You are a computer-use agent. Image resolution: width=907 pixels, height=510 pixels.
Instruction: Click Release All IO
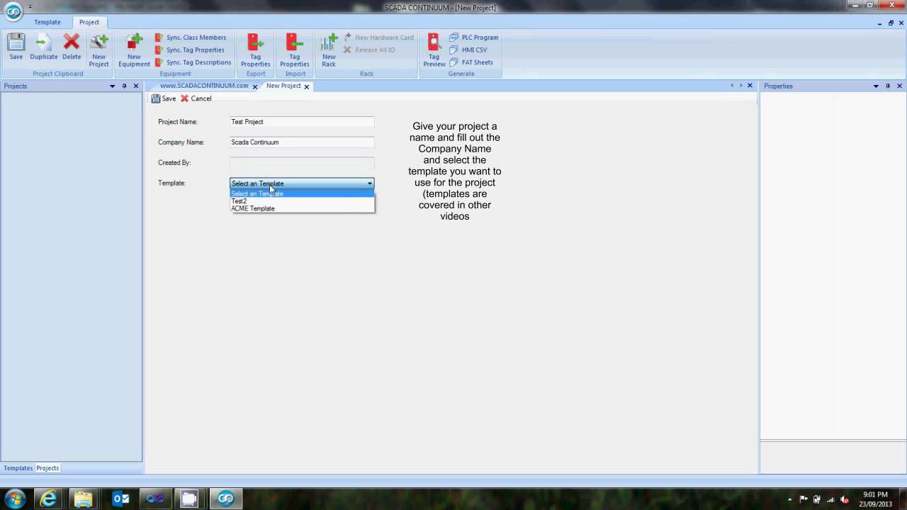tap(369, 50)
